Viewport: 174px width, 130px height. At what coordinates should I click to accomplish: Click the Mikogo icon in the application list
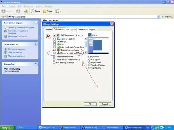coord(58,42)
